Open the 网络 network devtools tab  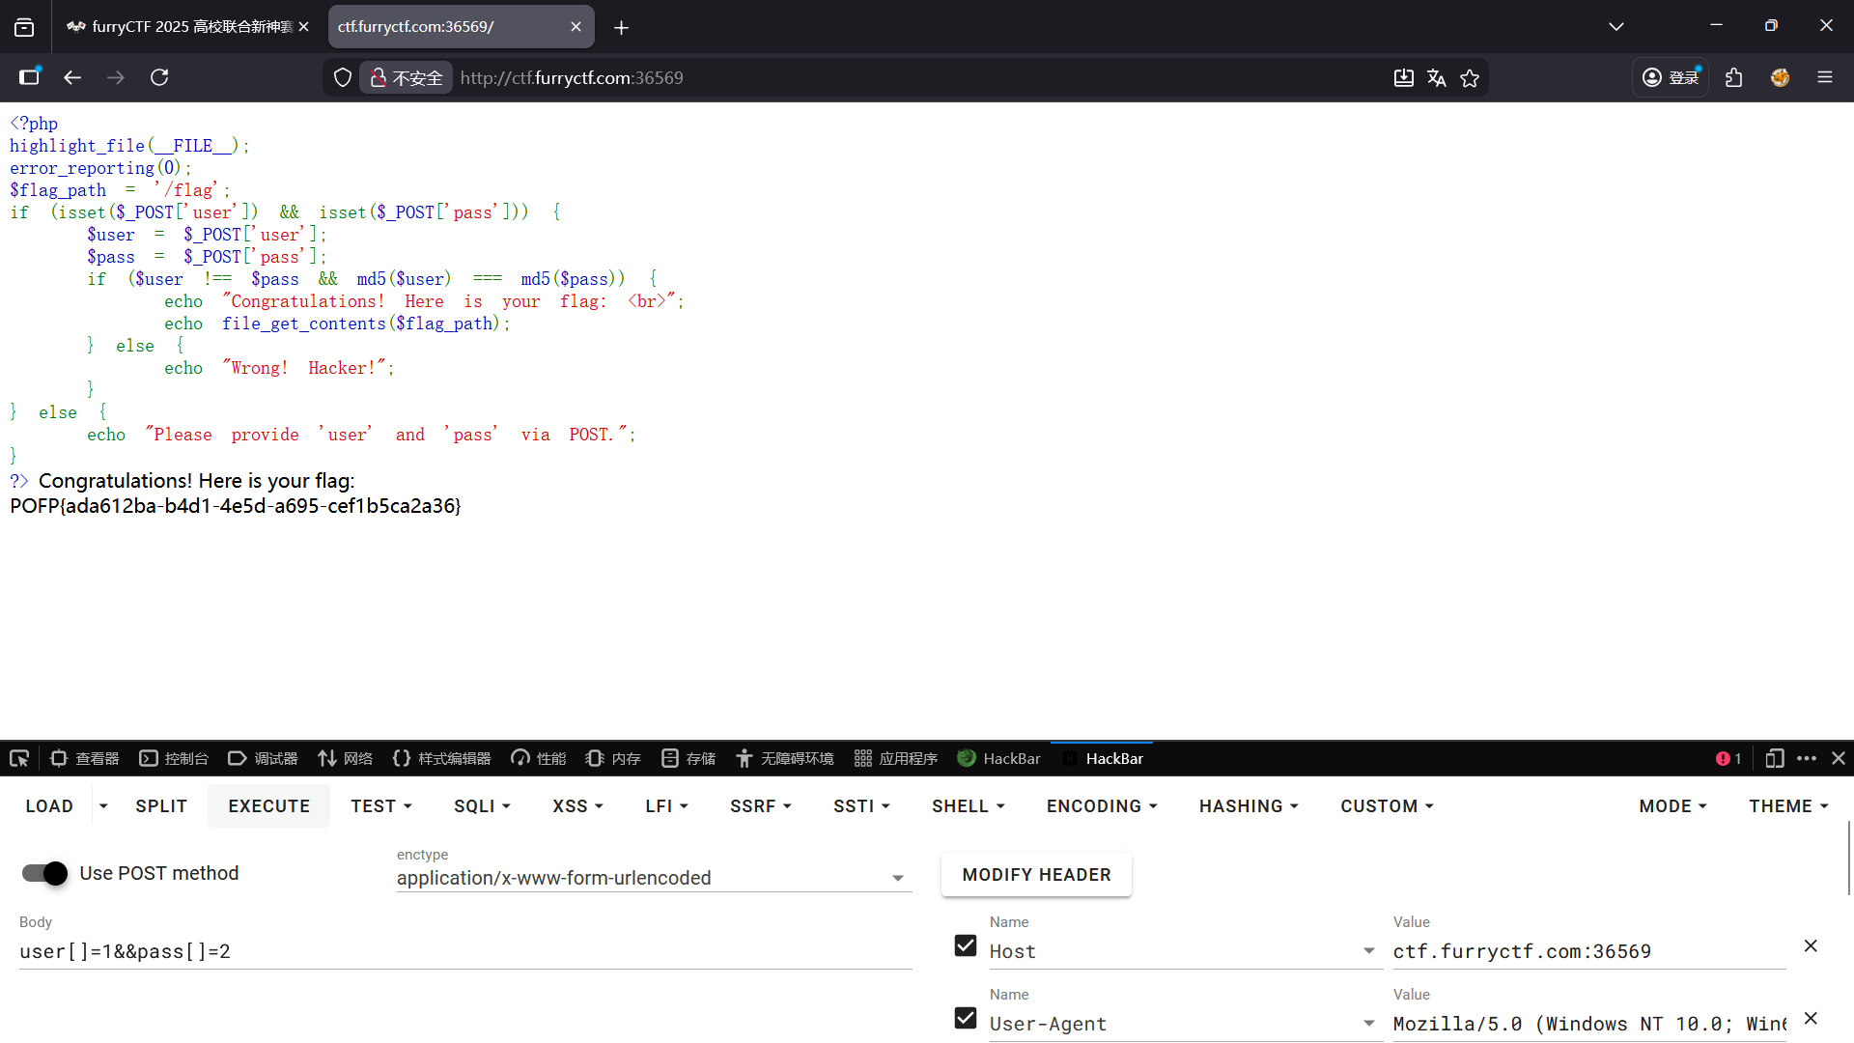(x=345, y=758)
